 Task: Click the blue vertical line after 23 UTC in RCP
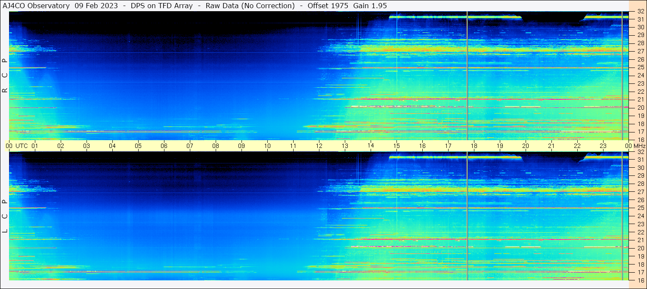click(622, 76)
